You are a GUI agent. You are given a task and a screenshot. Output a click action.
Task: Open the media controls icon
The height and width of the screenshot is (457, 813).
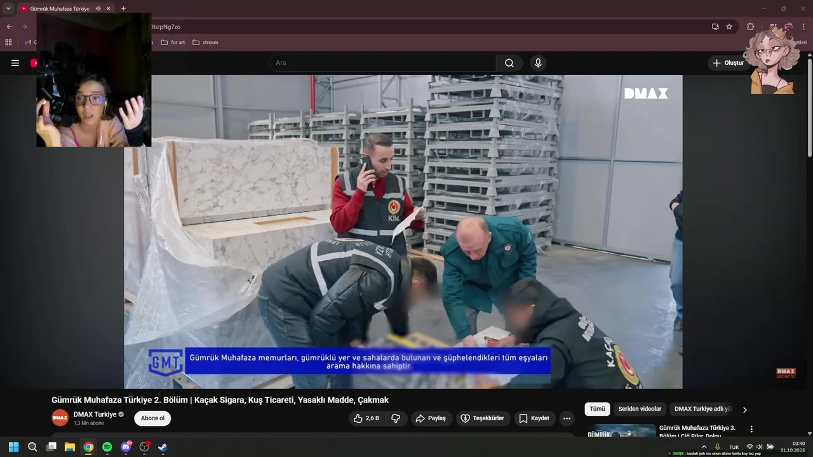click(x=773, y=27)
